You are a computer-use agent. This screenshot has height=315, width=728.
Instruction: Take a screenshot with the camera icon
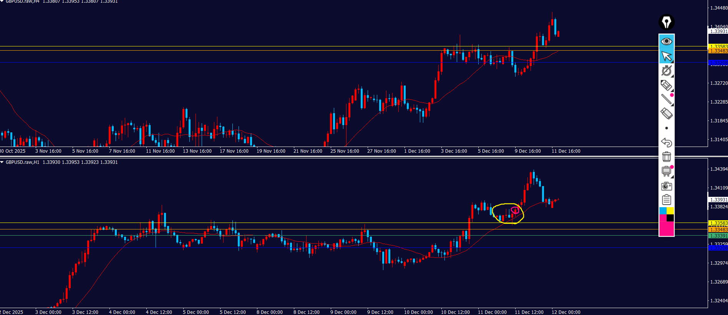pos(666,186)
